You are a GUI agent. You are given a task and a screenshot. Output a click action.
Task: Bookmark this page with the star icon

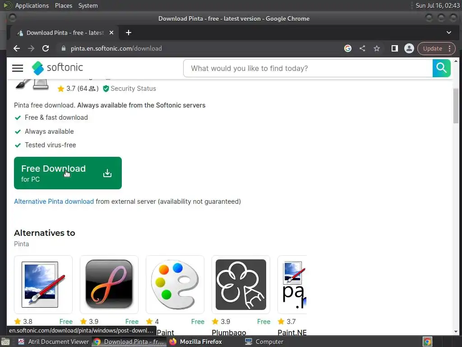(x=377, y=48)
